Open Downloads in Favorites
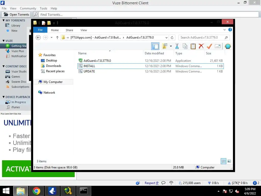The width and height of the screenshot is (261, 196). (54, 66)
